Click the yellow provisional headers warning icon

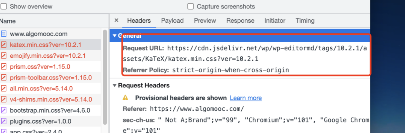[126, 98]
